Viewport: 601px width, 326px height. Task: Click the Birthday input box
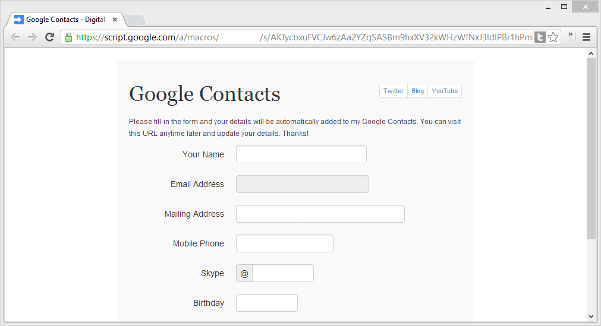click(x=267, y=303)
